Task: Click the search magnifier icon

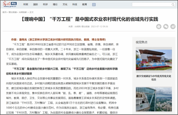Action: click(173, 4)
